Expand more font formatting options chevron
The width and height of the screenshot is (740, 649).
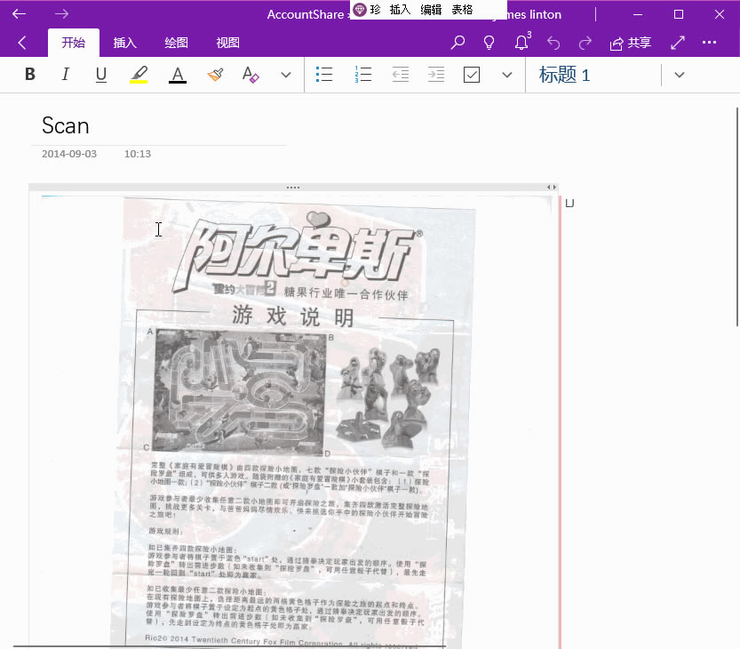(285, 75)
